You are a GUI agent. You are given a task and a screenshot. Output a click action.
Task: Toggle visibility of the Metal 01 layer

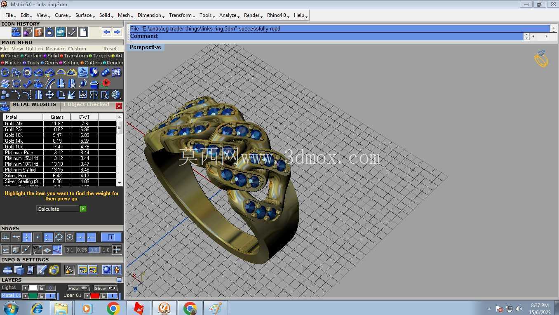(50, 296)
